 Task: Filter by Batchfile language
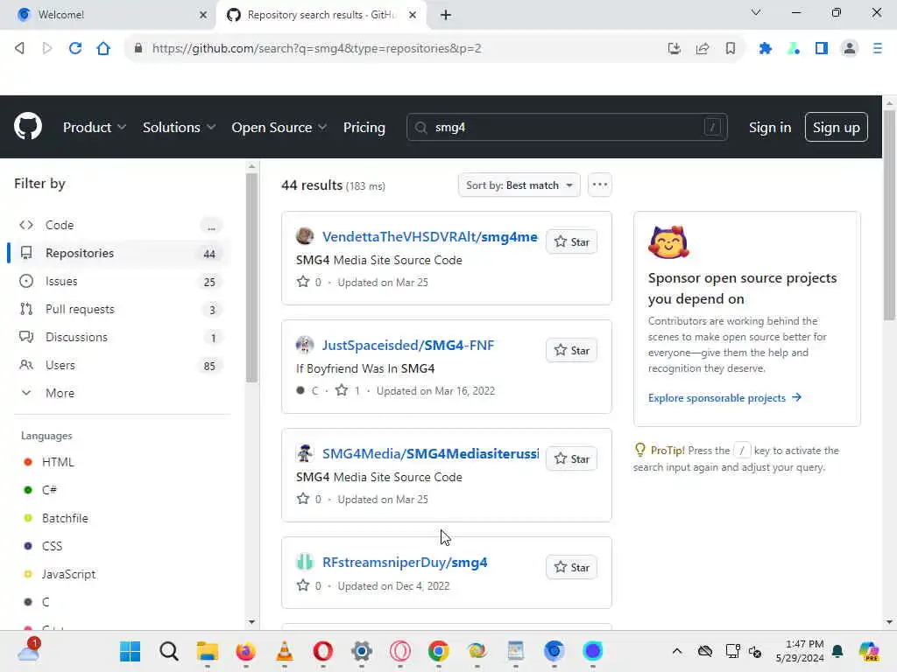[x=65, y=518]
